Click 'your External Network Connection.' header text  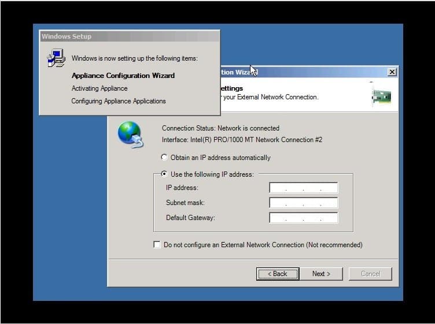click(x=271, y=97)
